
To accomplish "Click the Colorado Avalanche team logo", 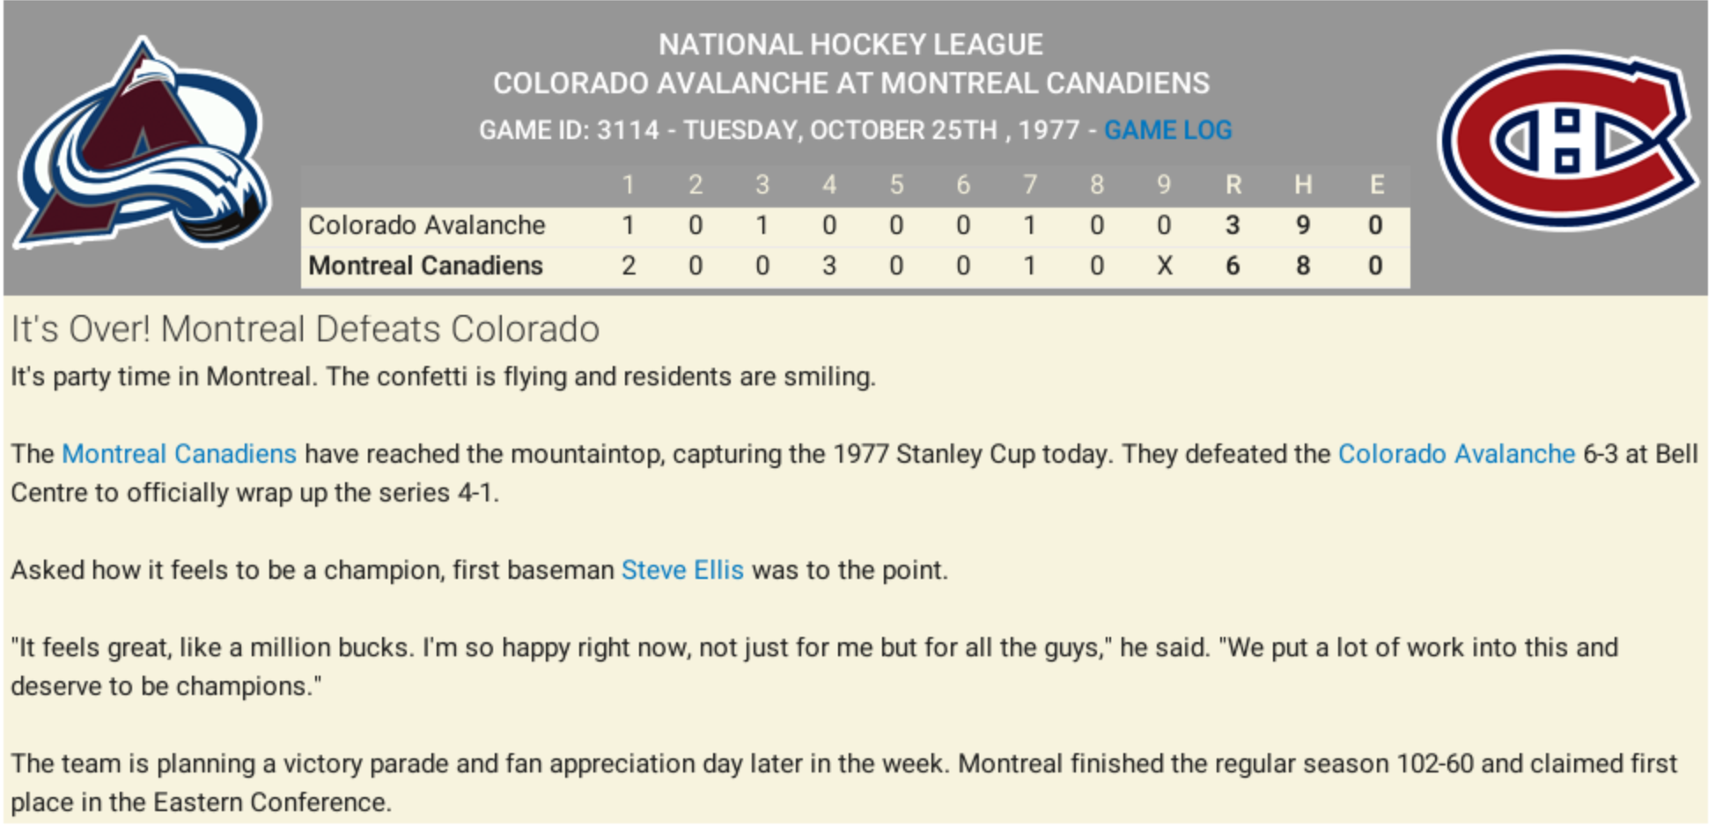I will (x=144, y=145).
